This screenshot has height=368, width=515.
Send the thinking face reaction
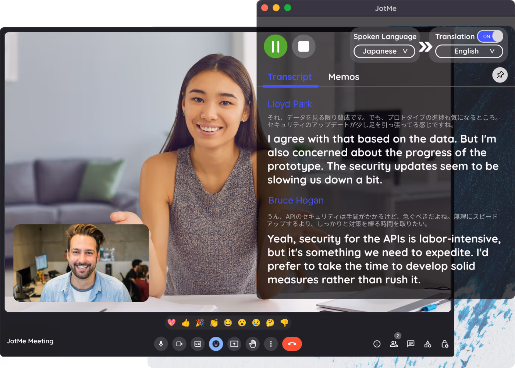pyautogui.click(x=270, y=323)
